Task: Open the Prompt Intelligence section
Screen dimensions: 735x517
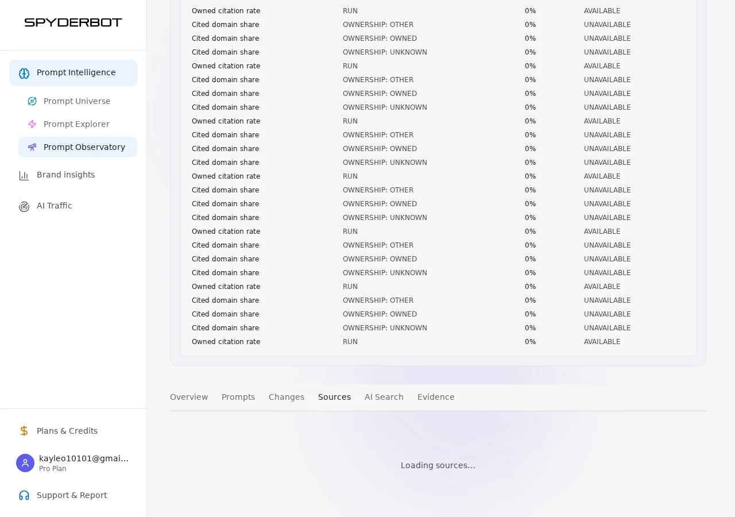Action: point(73,73)
